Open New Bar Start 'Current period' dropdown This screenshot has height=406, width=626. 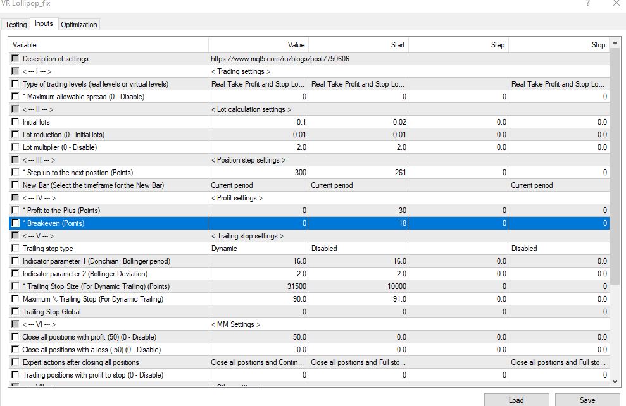[358, 185]
